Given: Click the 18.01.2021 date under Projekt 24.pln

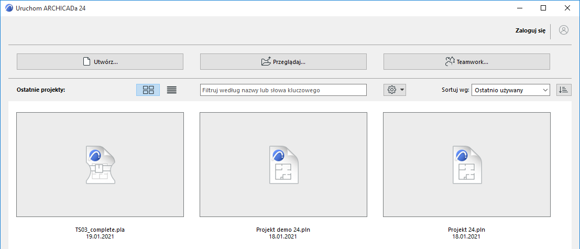Looking at the screenshot, I should tap(467, 236).
